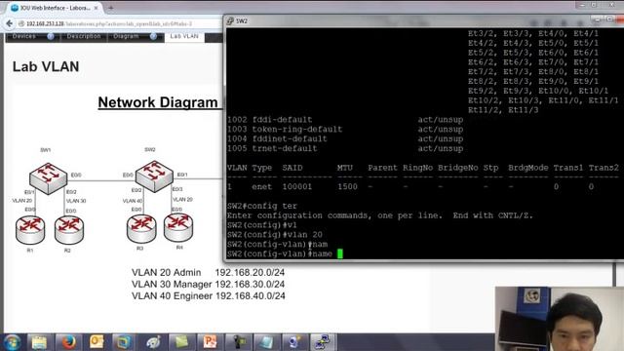The height and width of the screenshot is (351, 624).
Task: Click the 'VLAN 40' label beside SW2
Action: [x=133, y=201]
